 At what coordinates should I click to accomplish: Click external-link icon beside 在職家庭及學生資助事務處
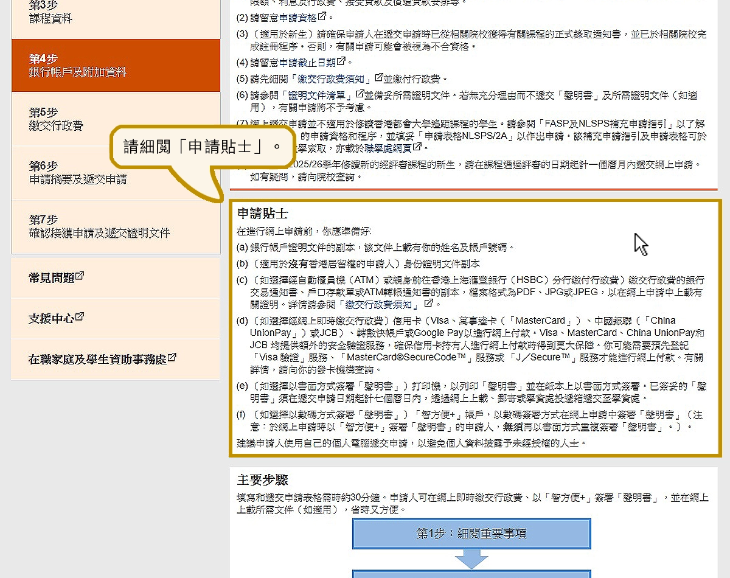point(172,358)
